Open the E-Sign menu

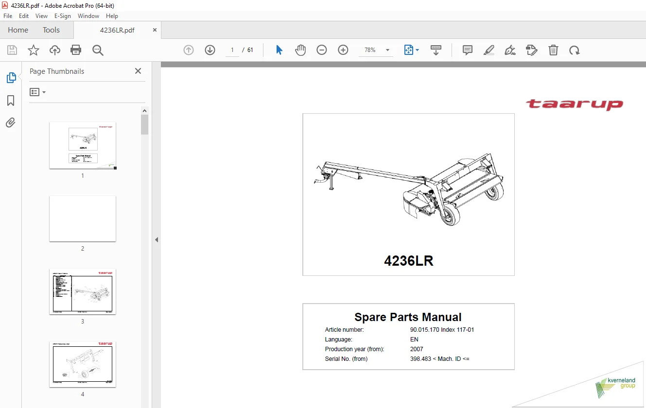click(62, 16)
